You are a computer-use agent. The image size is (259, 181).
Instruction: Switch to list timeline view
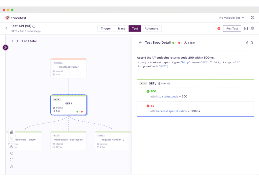(x=12, y=138)
